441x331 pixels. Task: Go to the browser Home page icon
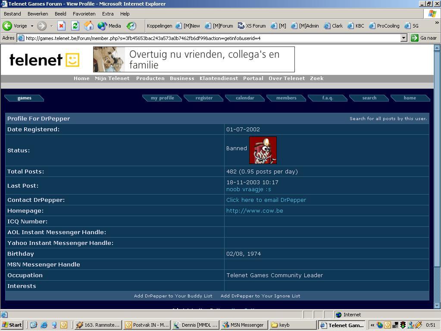coord(89,26)
